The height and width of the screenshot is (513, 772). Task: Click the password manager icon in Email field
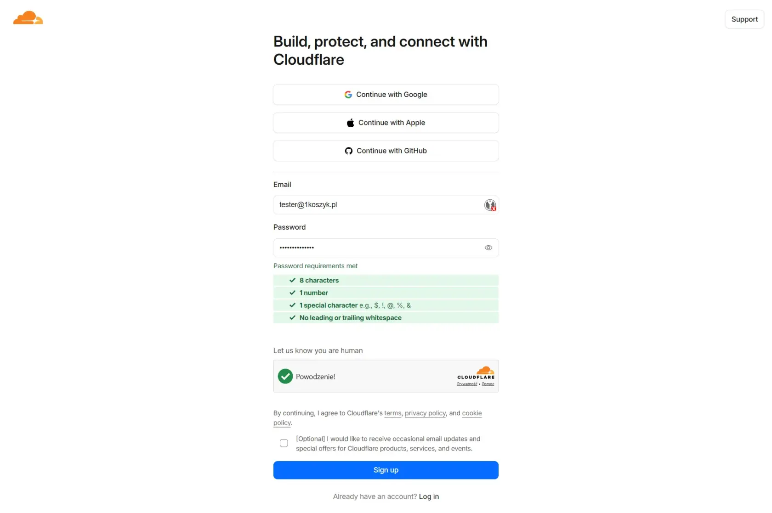point(490,205)
